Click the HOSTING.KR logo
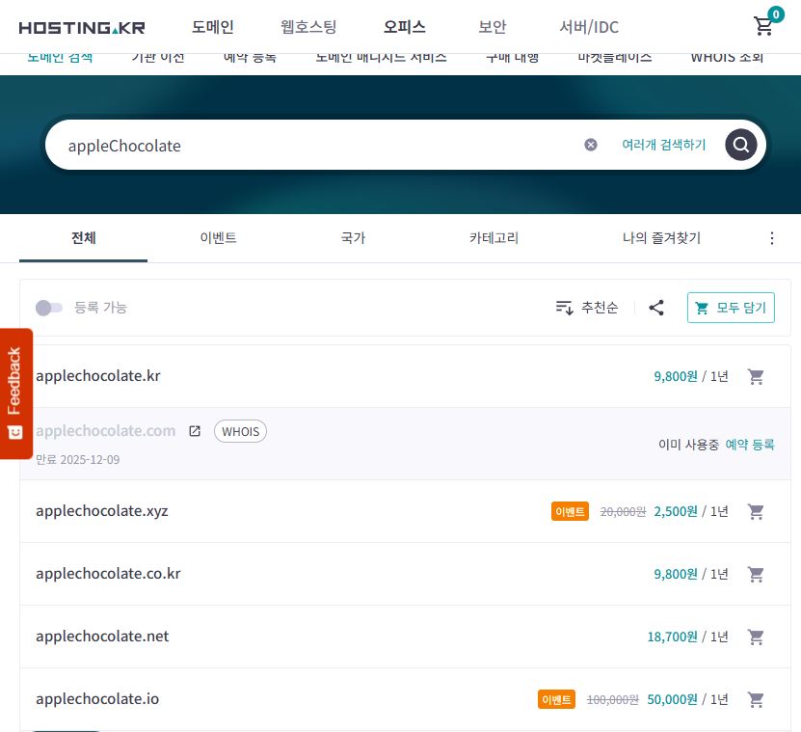This screenshot has width=801, height=732. tap(82, 27)
